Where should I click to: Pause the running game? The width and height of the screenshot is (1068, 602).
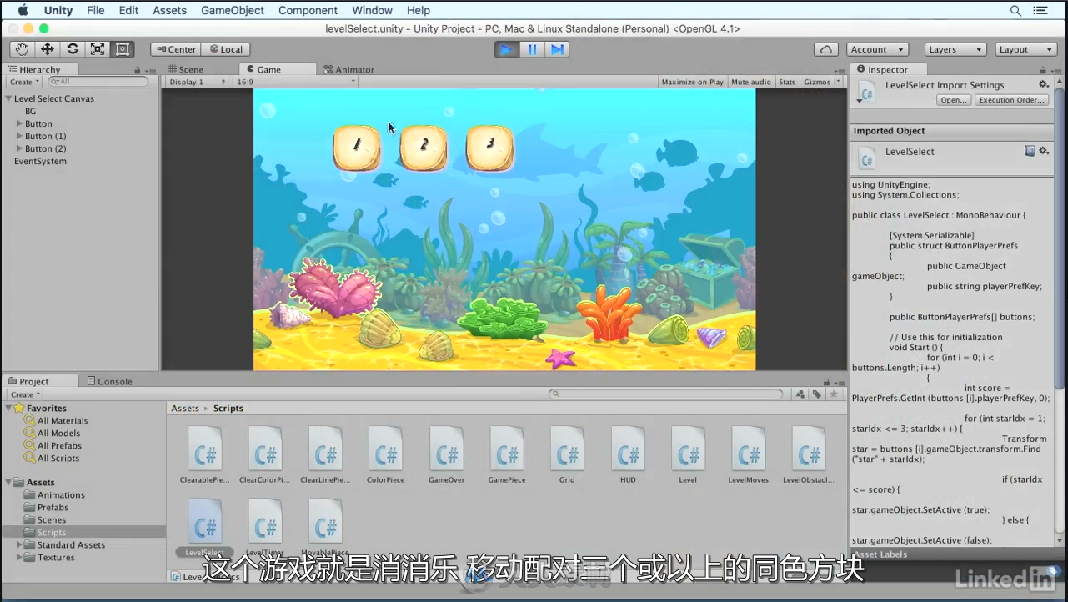point(532,49)
